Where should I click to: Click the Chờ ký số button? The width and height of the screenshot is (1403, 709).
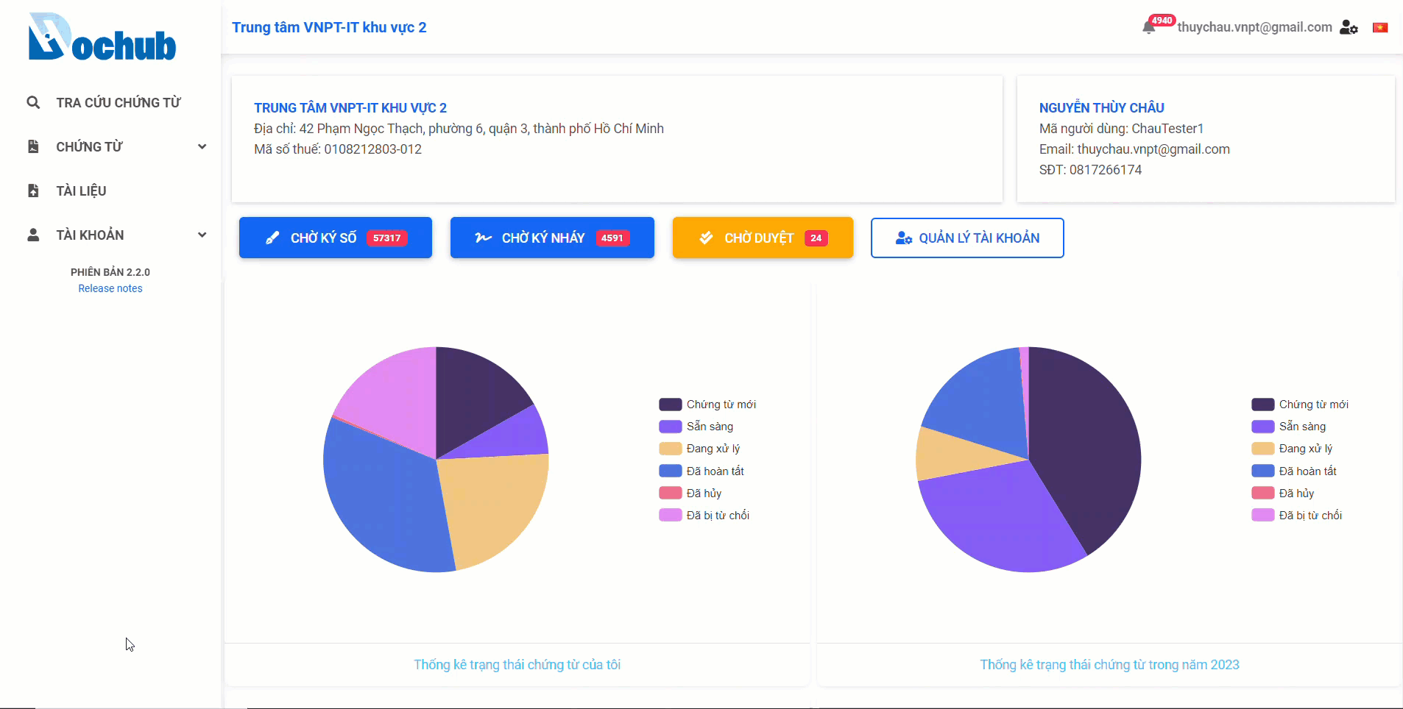click(x=336, y=238)
